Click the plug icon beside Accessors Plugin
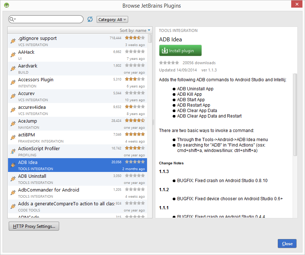305x255 pixels. 13,82
